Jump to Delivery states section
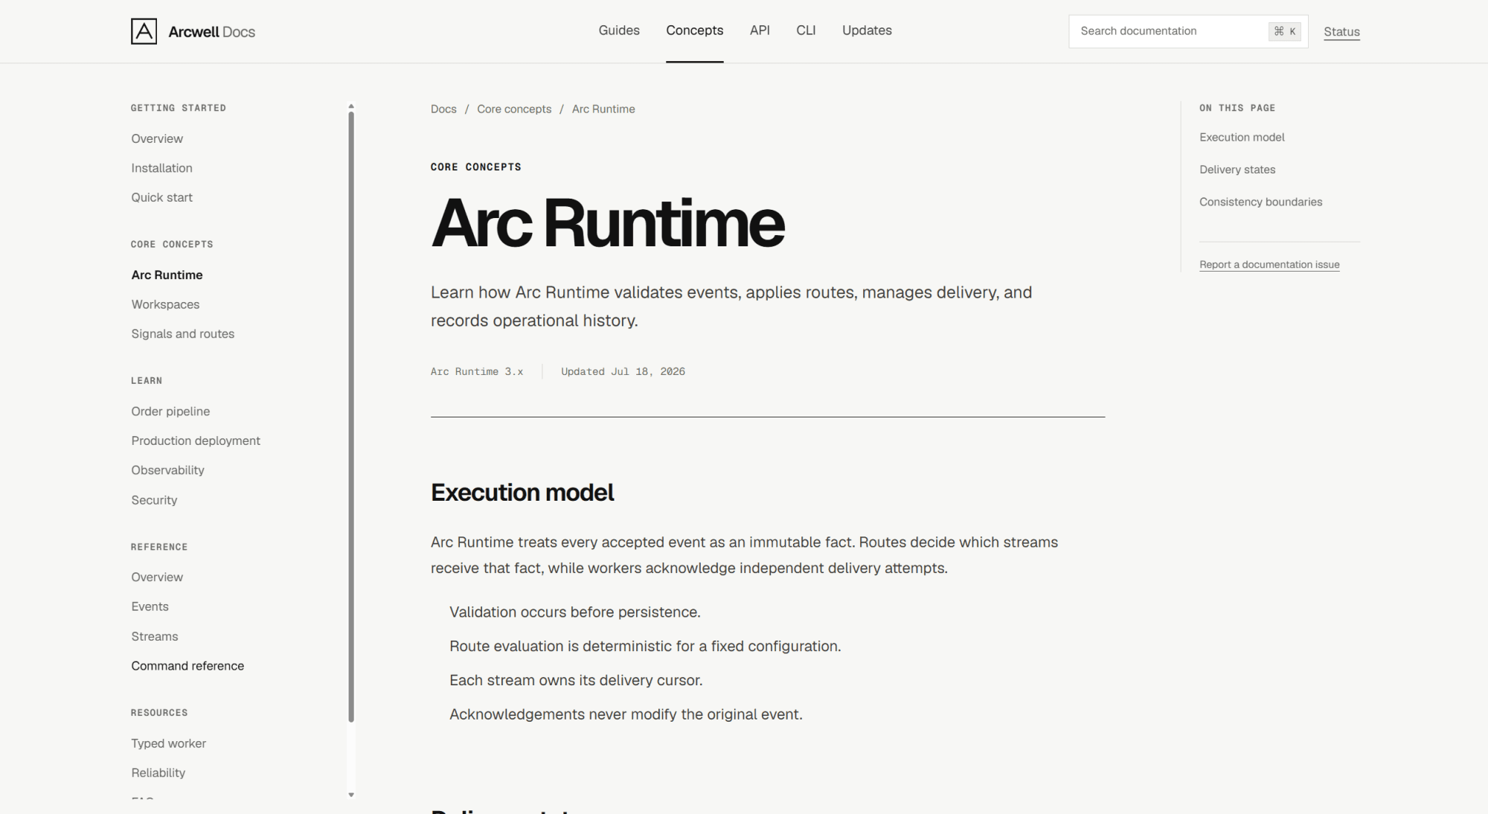 pyautogui.click(x=1237, y=170)
